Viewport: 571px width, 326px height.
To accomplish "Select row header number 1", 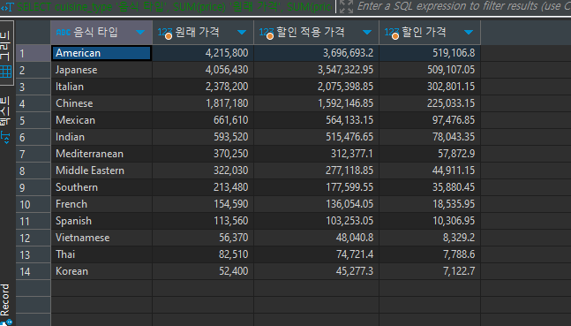I will click(x=34, y=53).
